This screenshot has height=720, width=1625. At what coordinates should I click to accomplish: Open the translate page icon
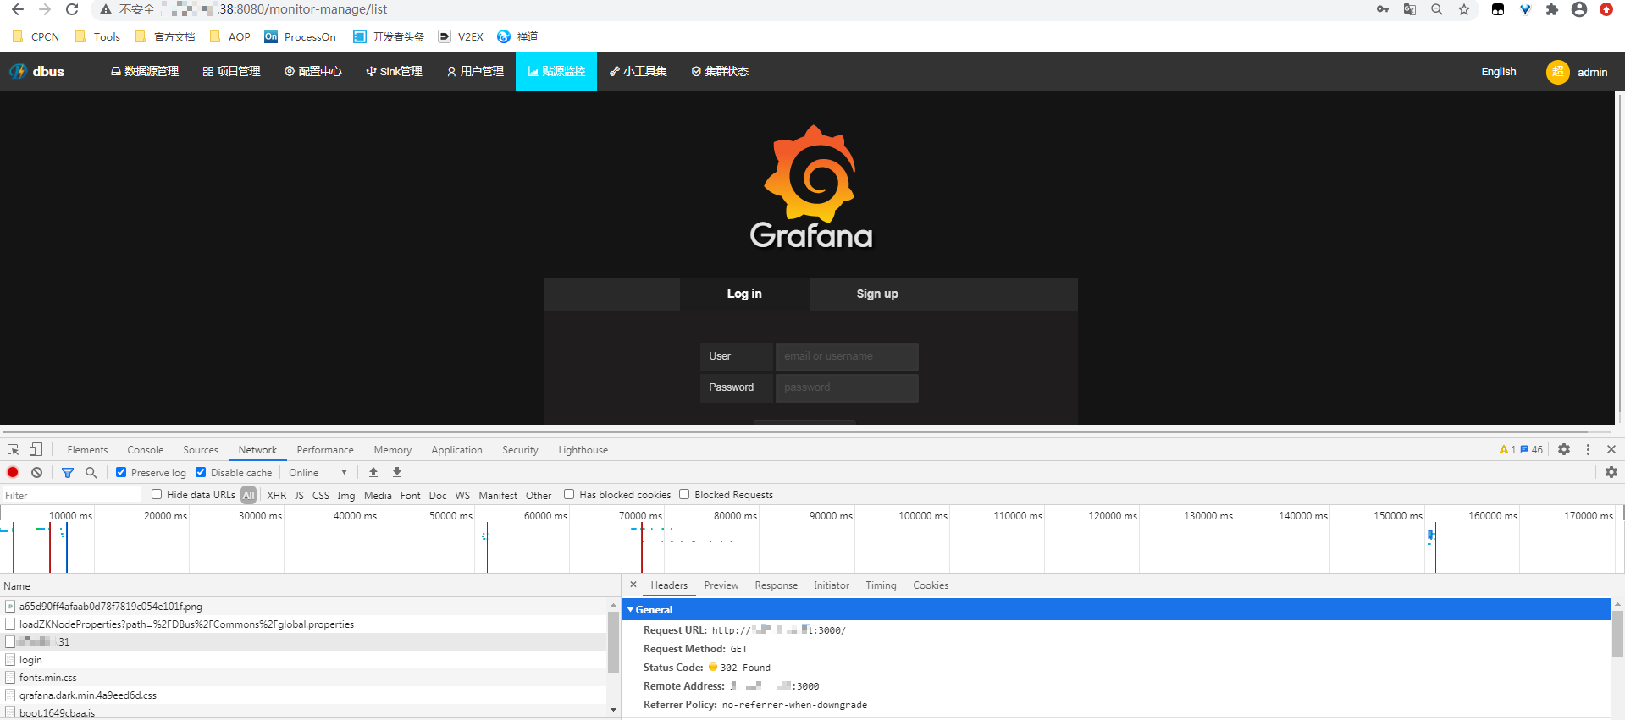[x=1410, y=9]
